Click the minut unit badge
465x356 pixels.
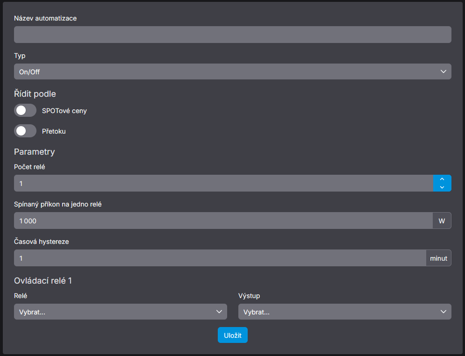point(438,258)
